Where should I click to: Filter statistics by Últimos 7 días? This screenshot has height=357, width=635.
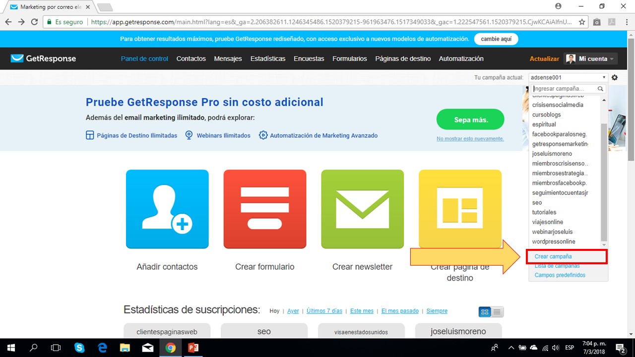(x=324, y=311)
